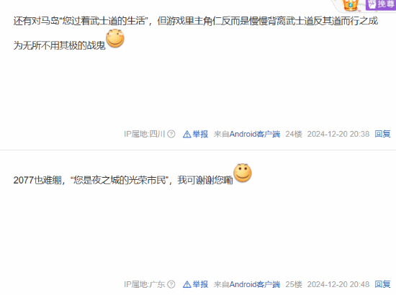Open 举报 link on the 24楼 post

[x=200, y=134]
